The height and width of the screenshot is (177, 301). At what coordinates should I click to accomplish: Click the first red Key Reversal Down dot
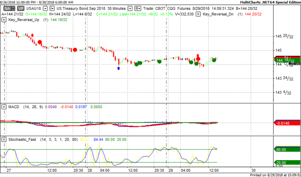pyautogui.click(x=40, y=42)
